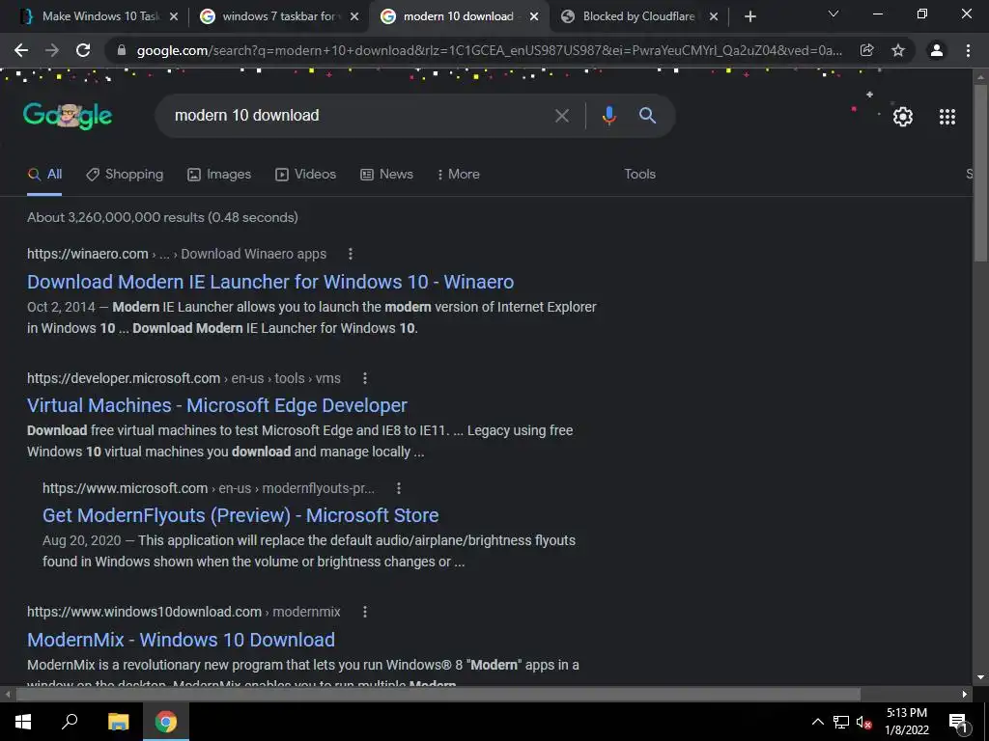The height and width of the screenshot is (741, 989).
Task: Close the 'Make Windows 10 Task' tab
Action: [174, 17]
